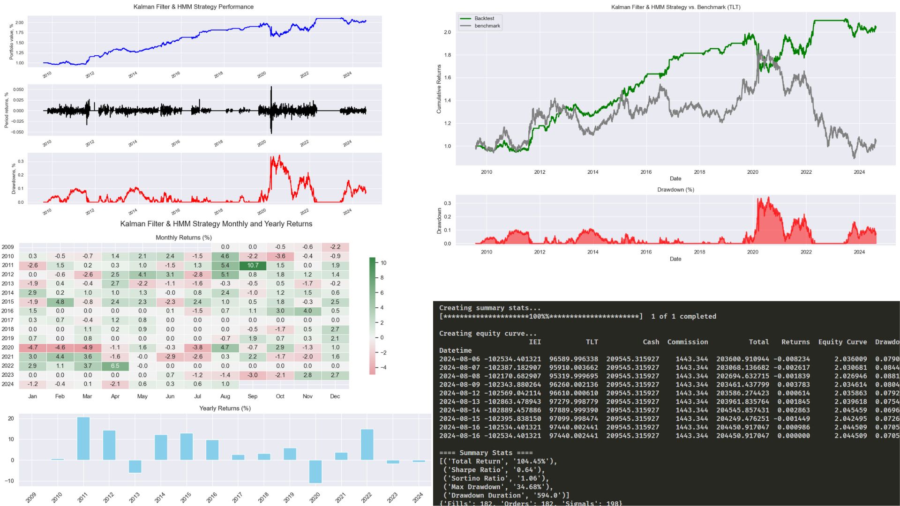Click the 'Total' column header in terminal

759,342
